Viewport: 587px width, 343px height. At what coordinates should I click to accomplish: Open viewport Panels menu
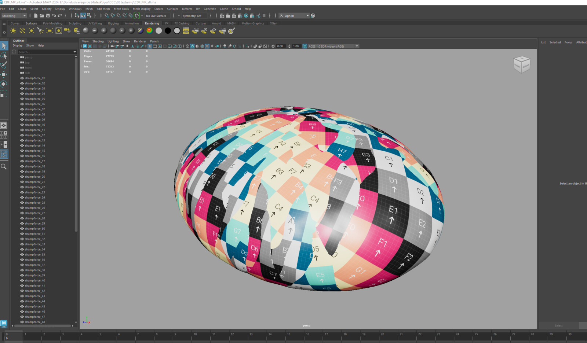154,41
